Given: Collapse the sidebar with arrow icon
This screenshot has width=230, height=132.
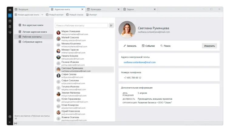Looking at the screenshot, I should click(10, 122).
